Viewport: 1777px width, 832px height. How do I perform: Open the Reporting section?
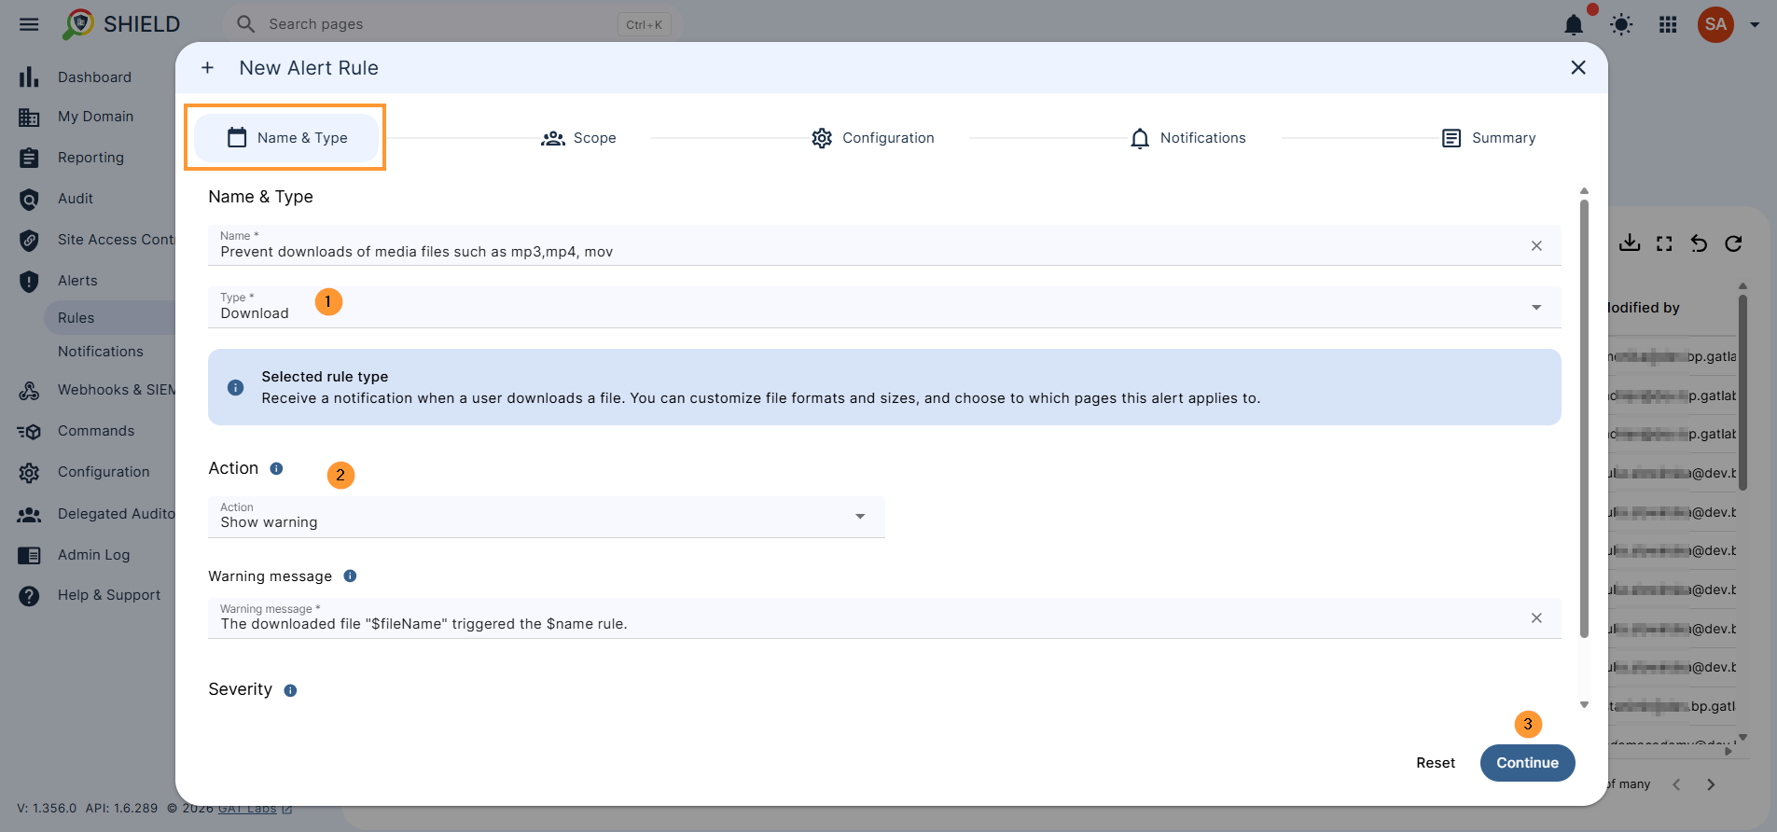point(90,158)
